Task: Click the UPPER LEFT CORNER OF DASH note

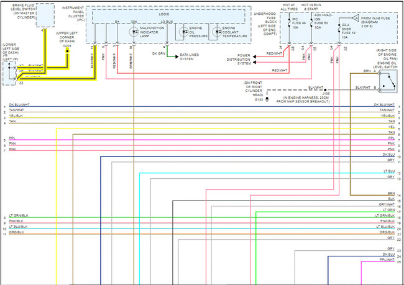Action: (x=67, y=37)
